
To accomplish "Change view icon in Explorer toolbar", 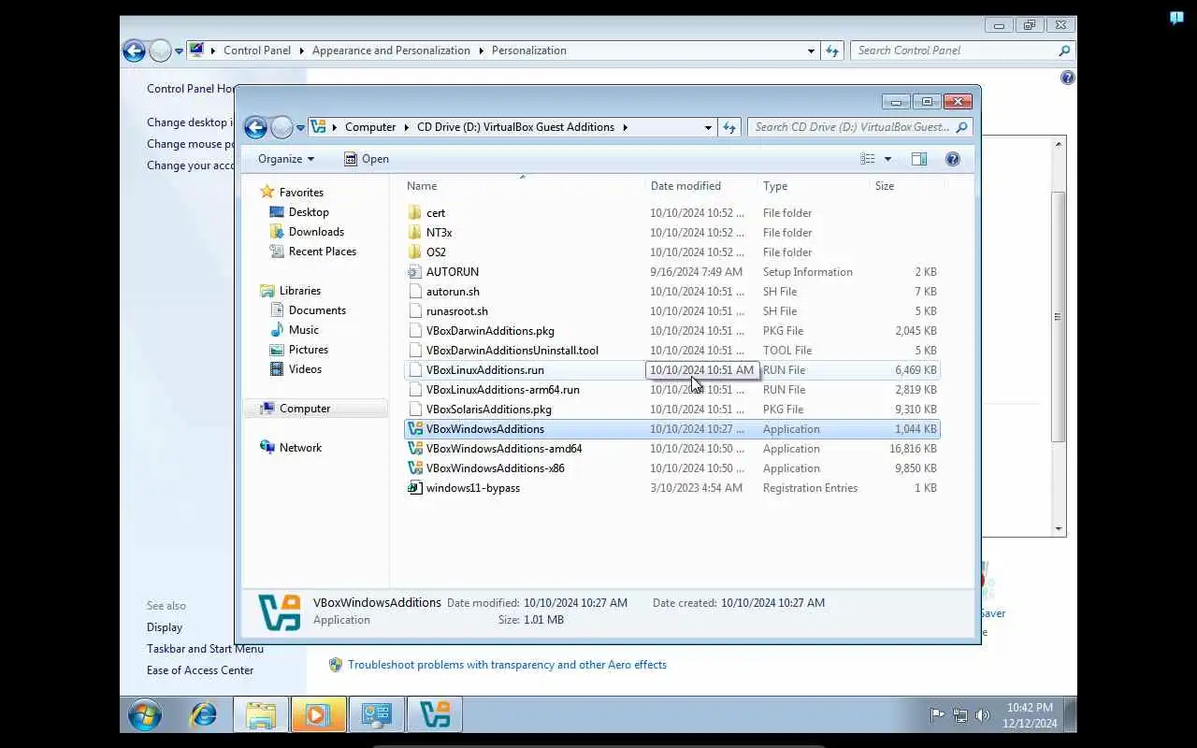I will (x=868, y=159).
